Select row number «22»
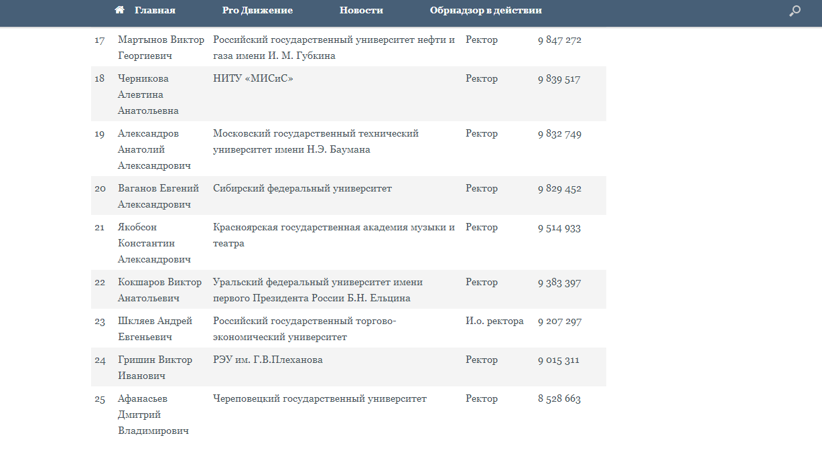822x456 pixels. pos(100,283)
